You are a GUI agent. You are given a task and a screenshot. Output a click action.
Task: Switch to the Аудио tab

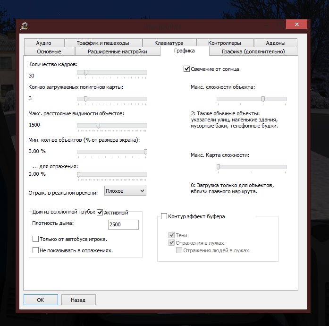click(x=43, y=43)
